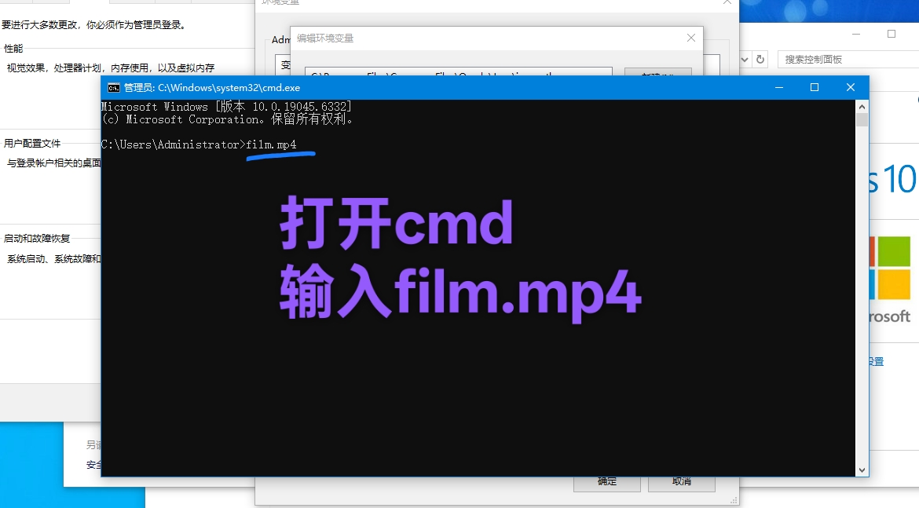Close the cmd.exe window
This screenshot has height=508, width=919.
851,87
